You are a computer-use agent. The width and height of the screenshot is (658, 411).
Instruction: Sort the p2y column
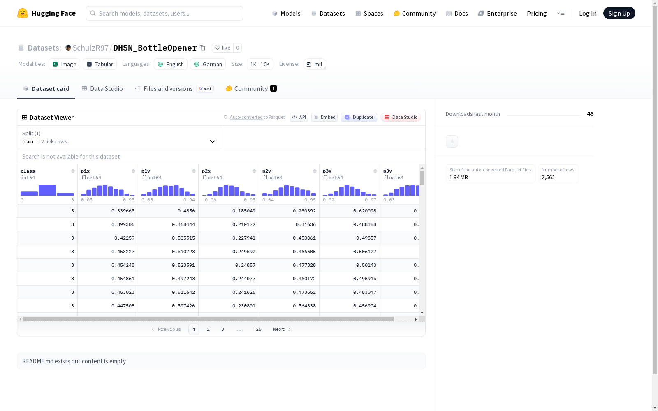(315, 171)
